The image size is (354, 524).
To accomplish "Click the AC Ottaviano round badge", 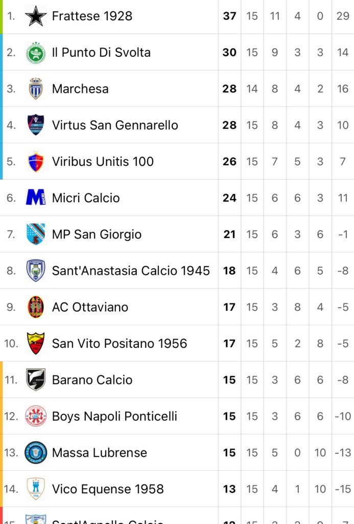I will [x=36, y=307].
